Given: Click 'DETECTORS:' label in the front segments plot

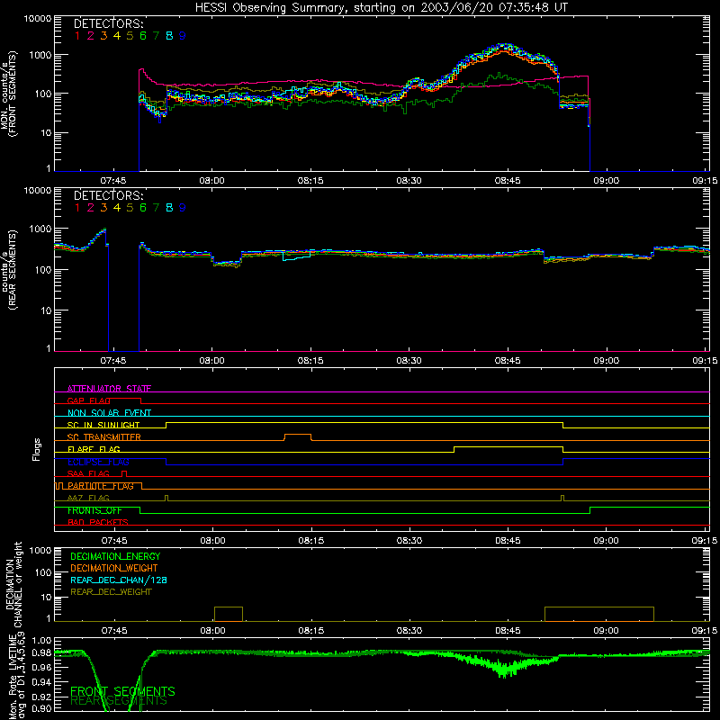Looking at the screenshot, I should point(108,24).
